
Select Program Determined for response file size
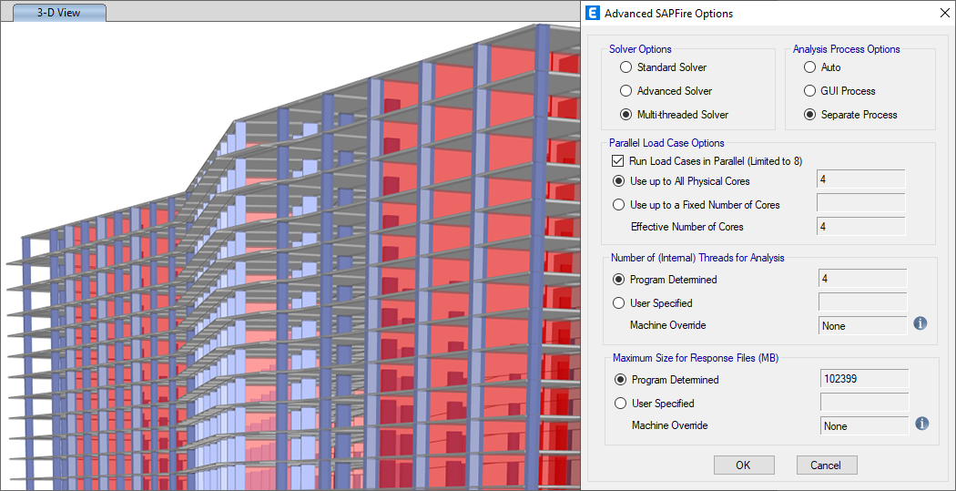[x=666, y=379]
